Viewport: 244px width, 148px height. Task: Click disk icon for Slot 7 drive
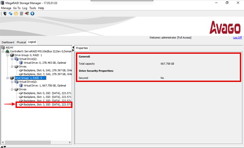21,74
